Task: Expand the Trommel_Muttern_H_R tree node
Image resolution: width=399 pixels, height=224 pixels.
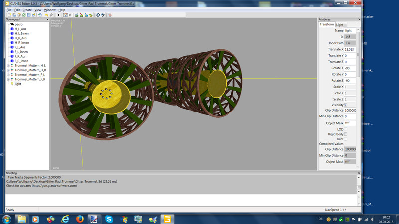Action: 8,70
